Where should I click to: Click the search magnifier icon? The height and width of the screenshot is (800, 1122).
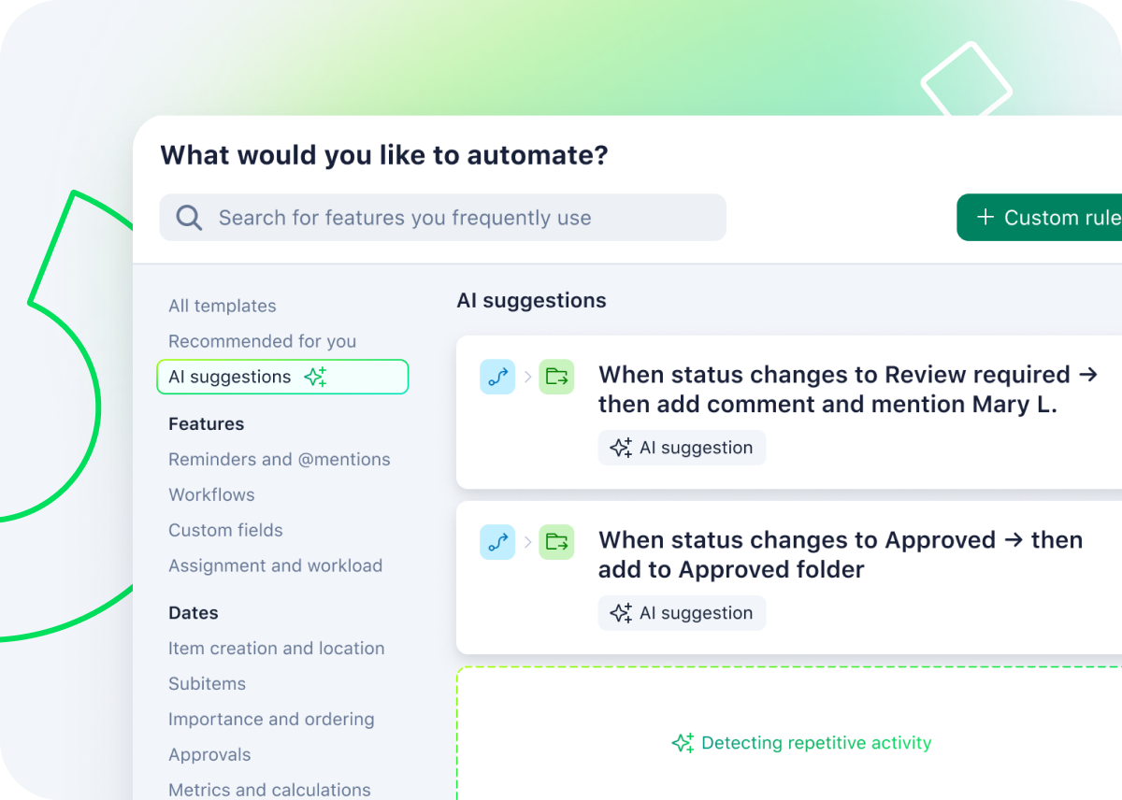(189, 217)
